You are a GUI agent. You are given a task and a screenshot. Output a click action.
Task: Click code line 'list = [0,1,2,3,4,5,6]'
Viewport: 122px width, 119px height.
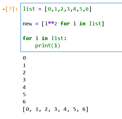[57, 9]
